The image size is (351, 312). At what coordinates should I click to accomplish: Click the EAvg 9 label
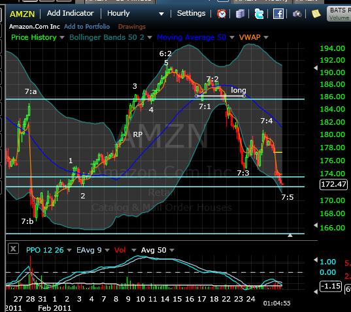click(89, 250)
